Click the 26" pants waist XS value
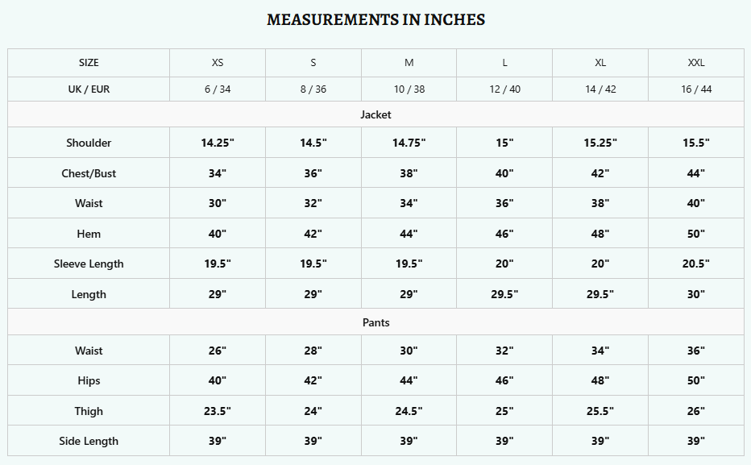Image resolution: width=751 pixels, height=465 pixels. pyautogui.click(x=218, y=351)
